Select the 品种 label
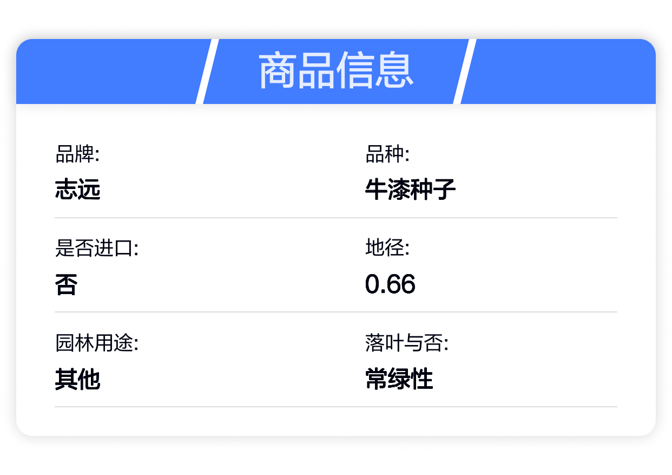Screen dimensions: 672x475 tap(387, 154)
